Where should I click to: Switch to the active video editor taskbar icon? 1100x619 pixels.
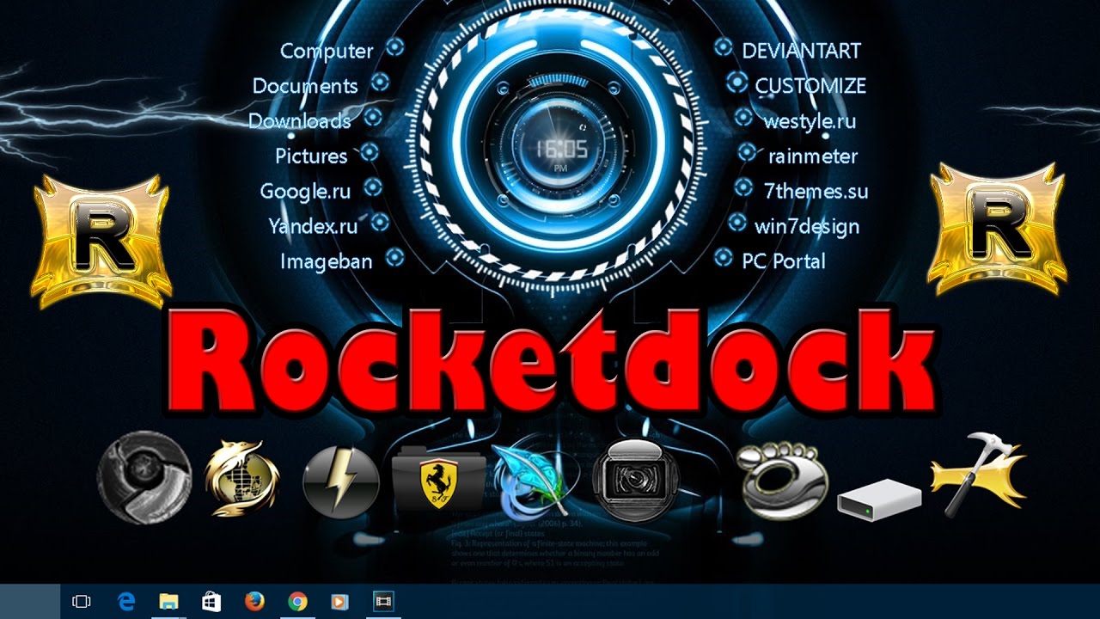point(383,602)
